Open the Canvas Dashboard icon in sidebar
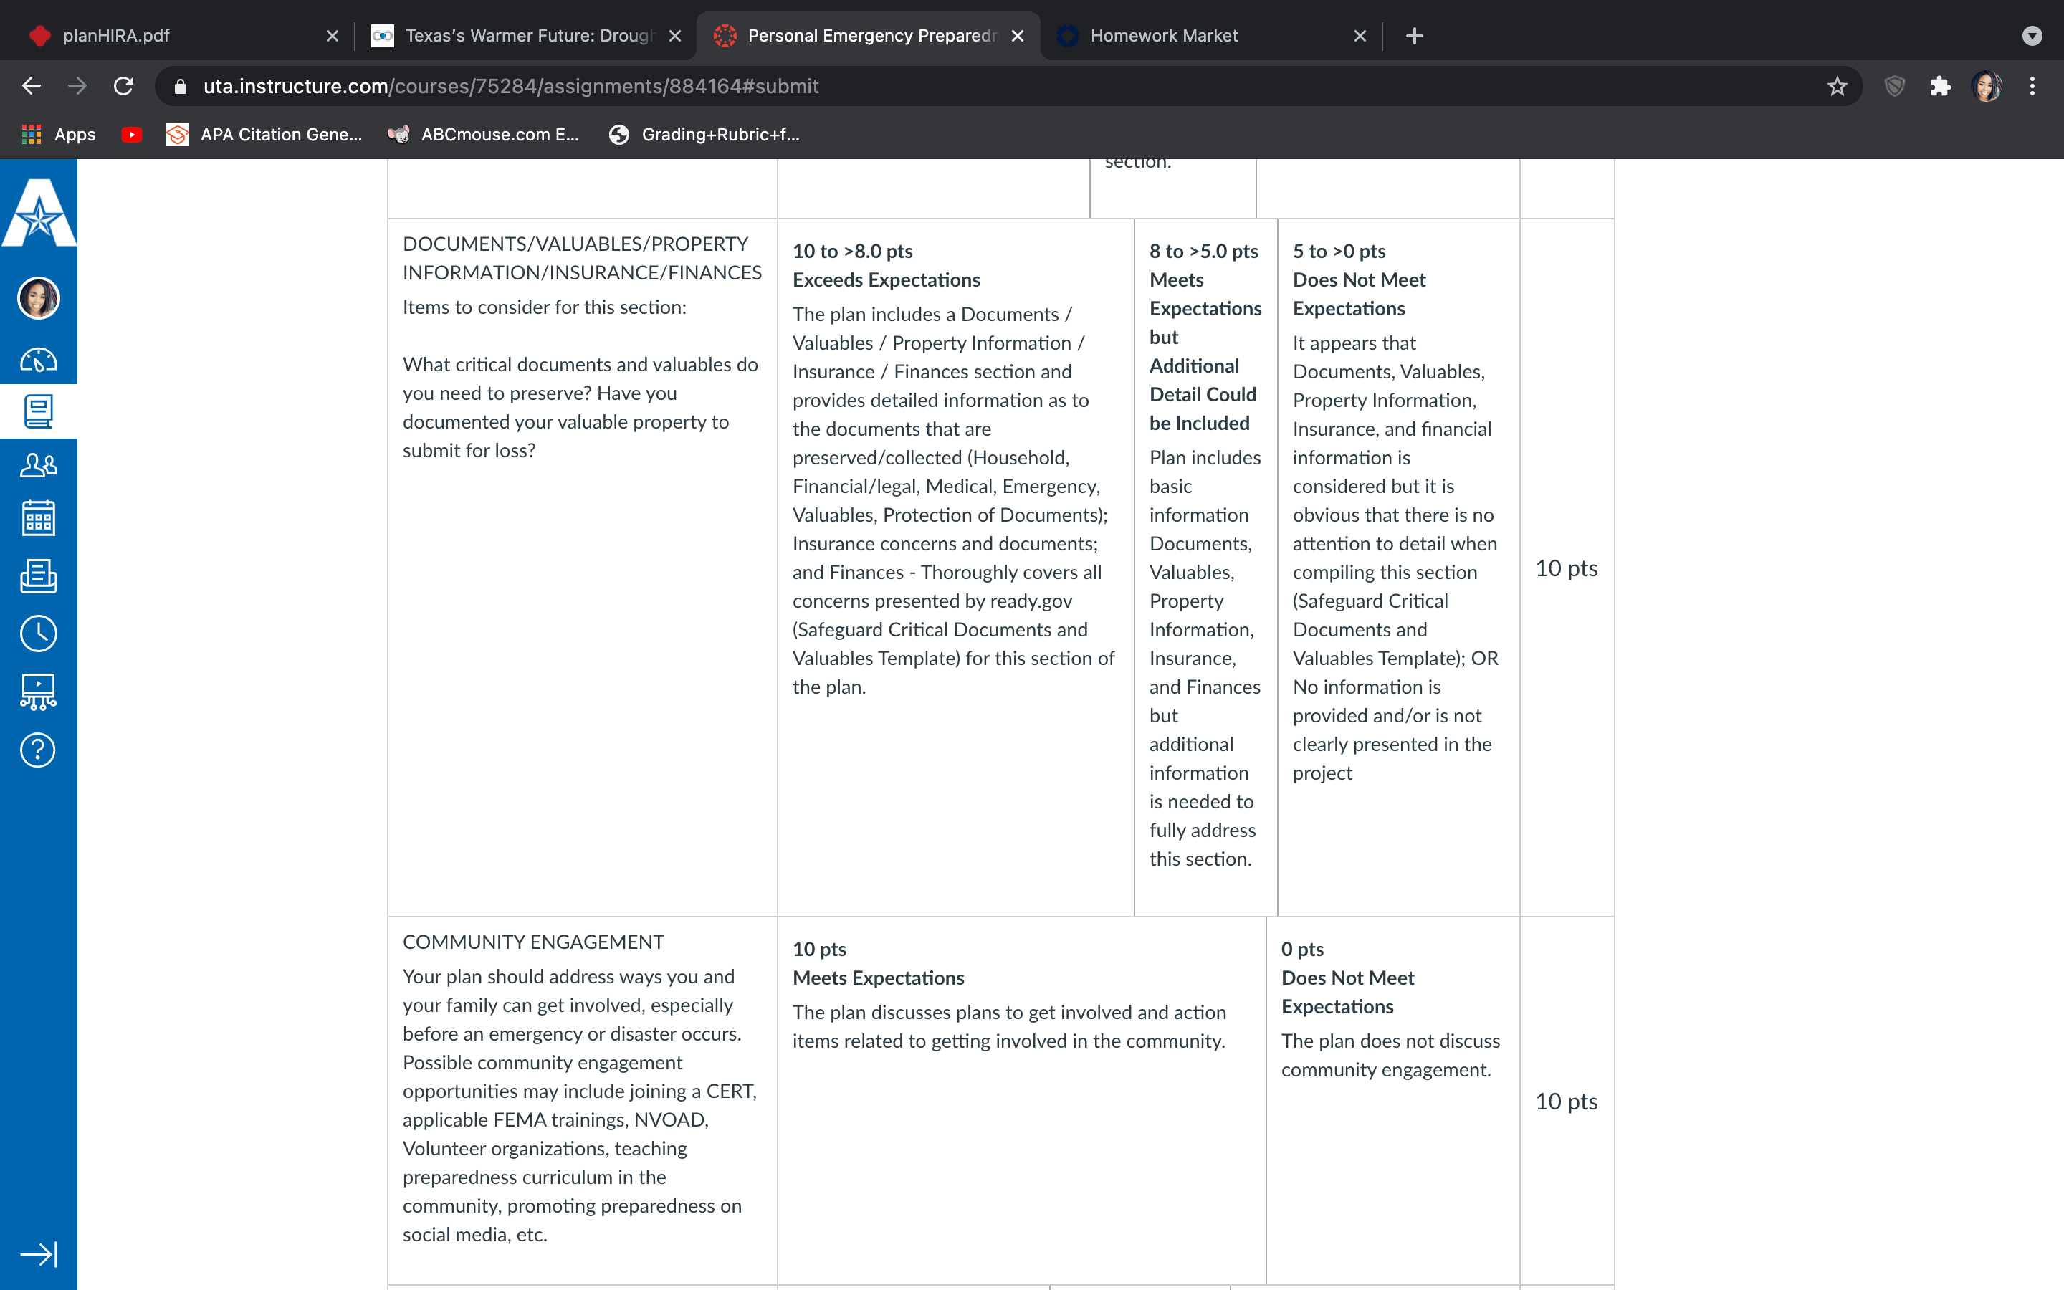Viewport: 2064px width, 1290px height. click(x=39, y=360)
